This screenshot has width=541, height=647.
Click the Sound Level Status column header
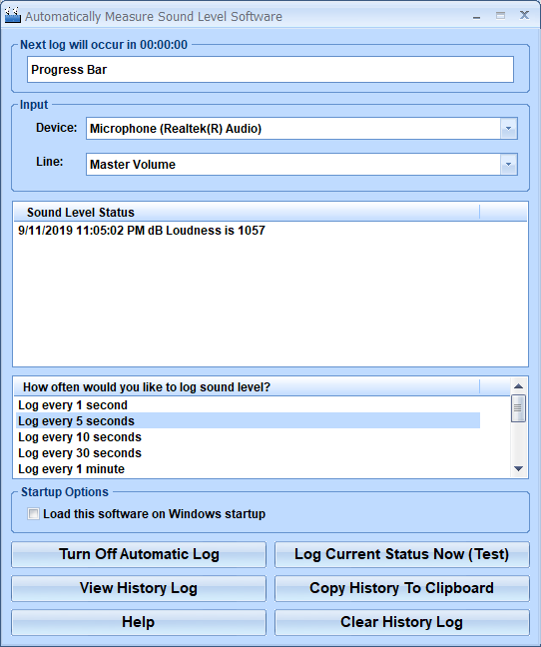[247, 212]
